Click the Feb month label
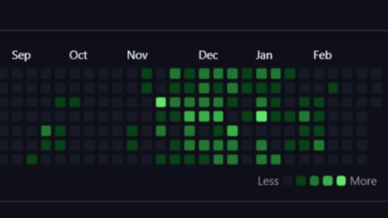This screenshot has width=388, height=218. pyautogui.click(x=322, y=55)
